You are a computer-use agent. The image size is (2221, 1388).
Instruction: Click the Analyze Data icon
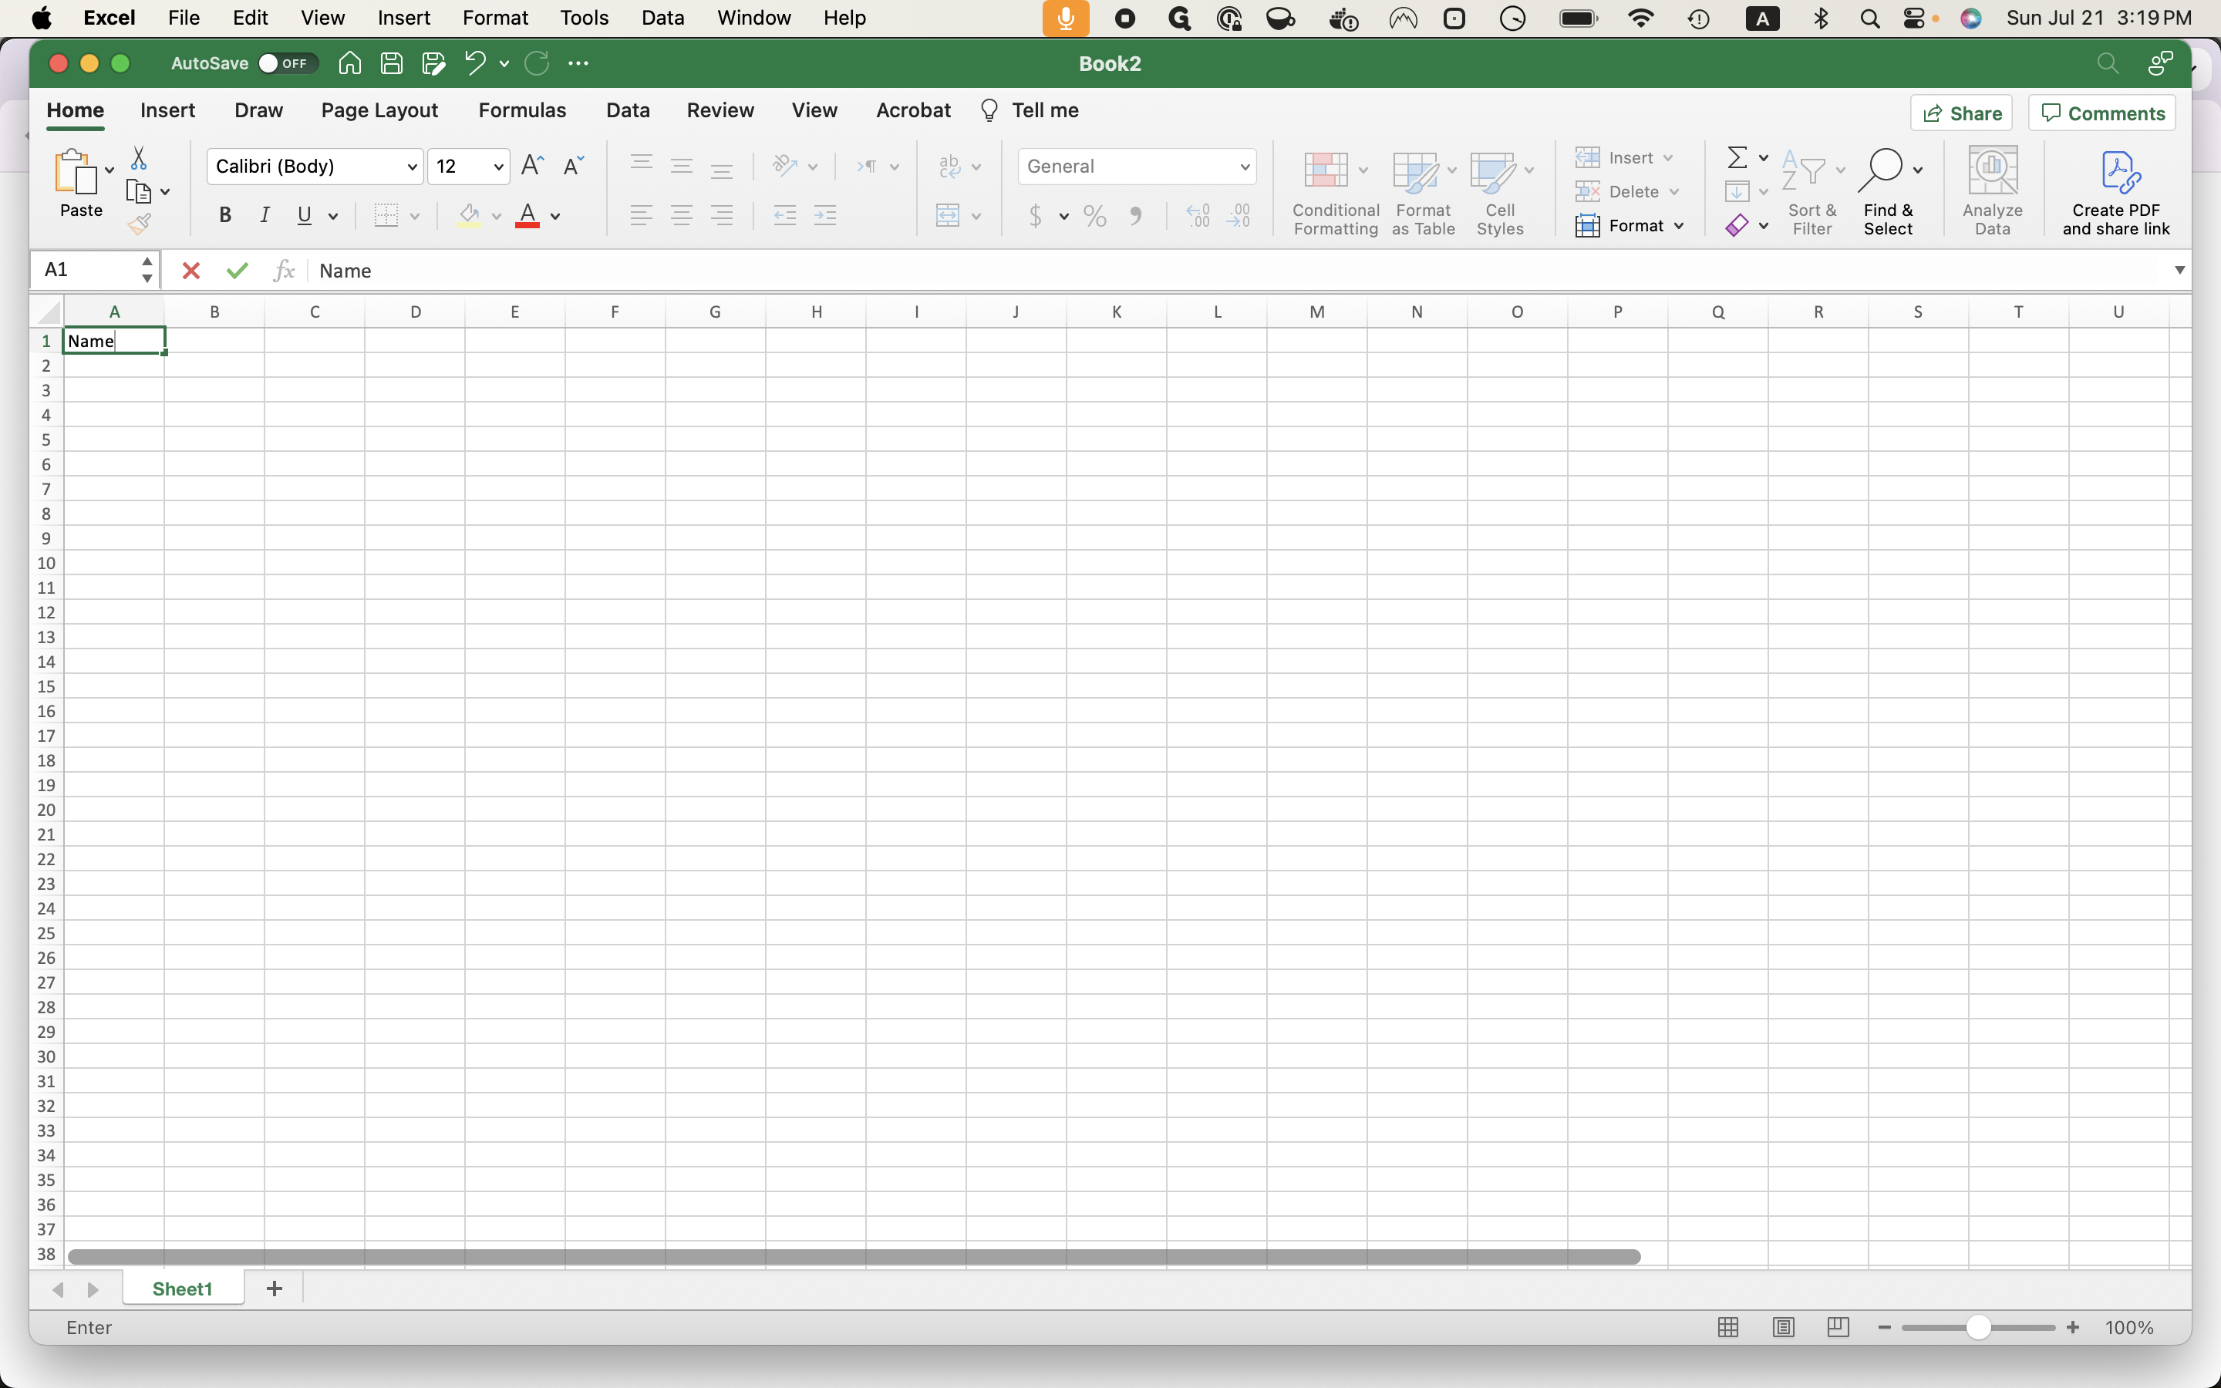pyautogui.click(x=1991, y=192)
